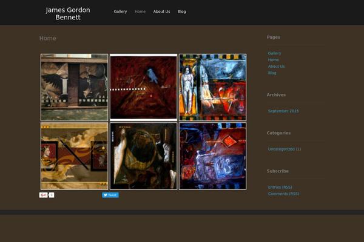Open the About Us menu item in header
The height and width of the screenshot is (242, 364).
pyautogui.click(x=161, y=11)
